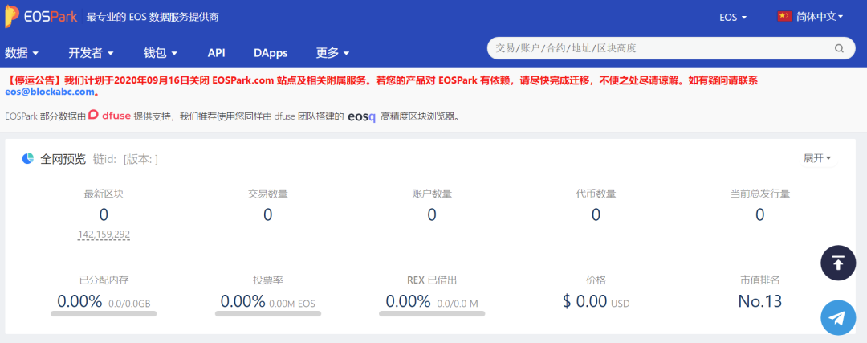Click the 0.0/0.0GB memory value

[x=129, y=304]
